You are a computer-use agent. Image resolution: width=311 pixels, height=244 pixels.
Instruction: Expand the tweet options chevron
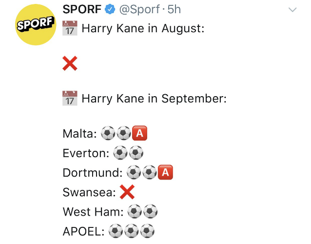pyautogui.click(x=292, y=10)
